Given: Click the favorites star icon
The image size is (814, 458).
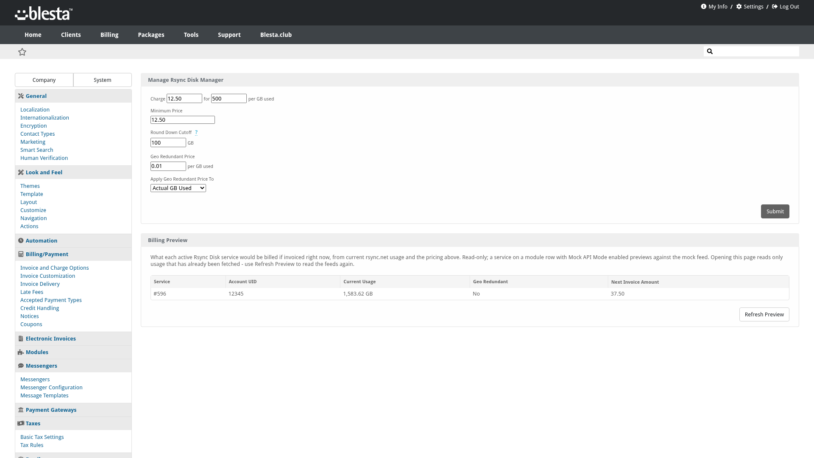Looking at the screenshot, I should (22, 52).
